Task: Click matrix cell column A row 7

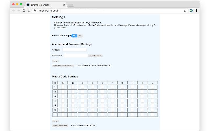Action: pyautogui.click(x=63, y=115)
